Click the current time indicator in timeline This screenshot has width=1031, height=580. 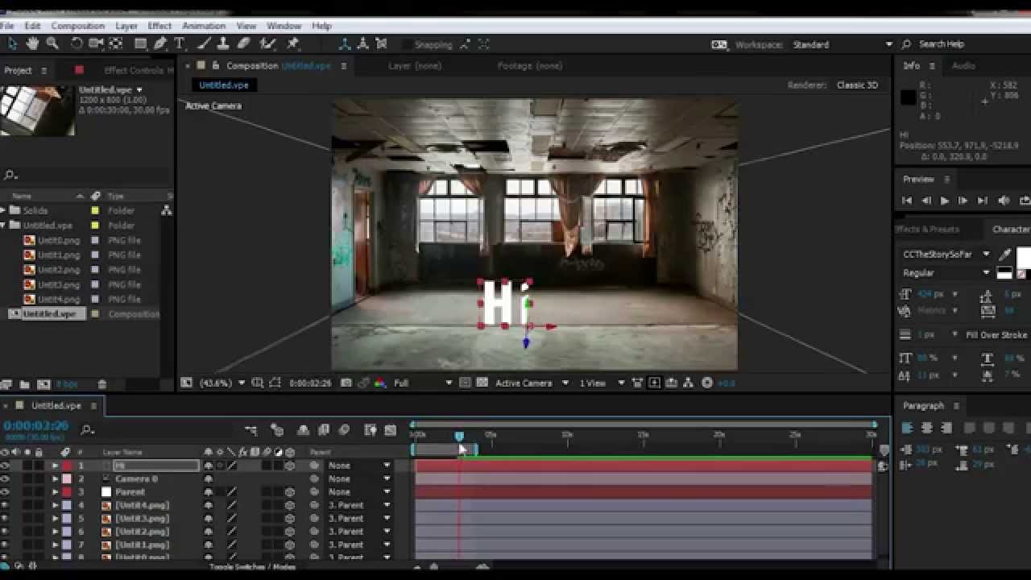459,436
